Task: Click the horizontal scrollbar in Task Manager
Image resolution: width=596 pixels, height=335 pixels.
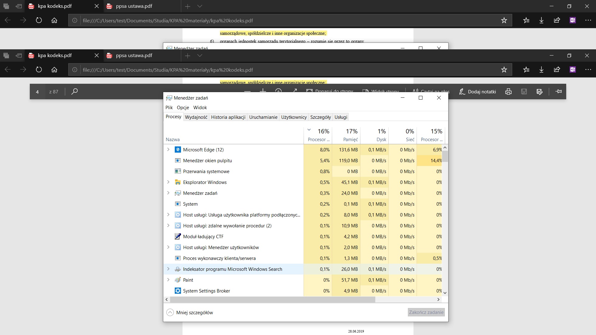Action: click(x=273, y=299)
